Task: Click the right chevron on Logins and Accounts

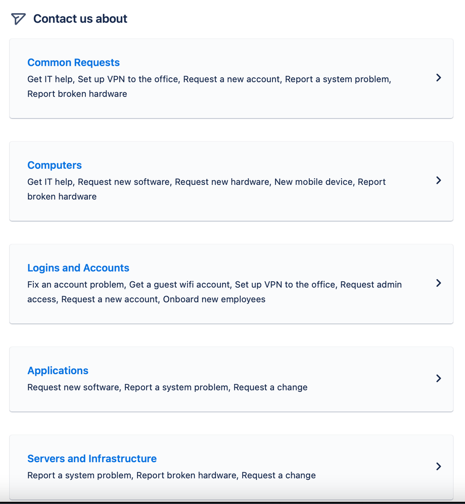Action: [x=438, y=283]
